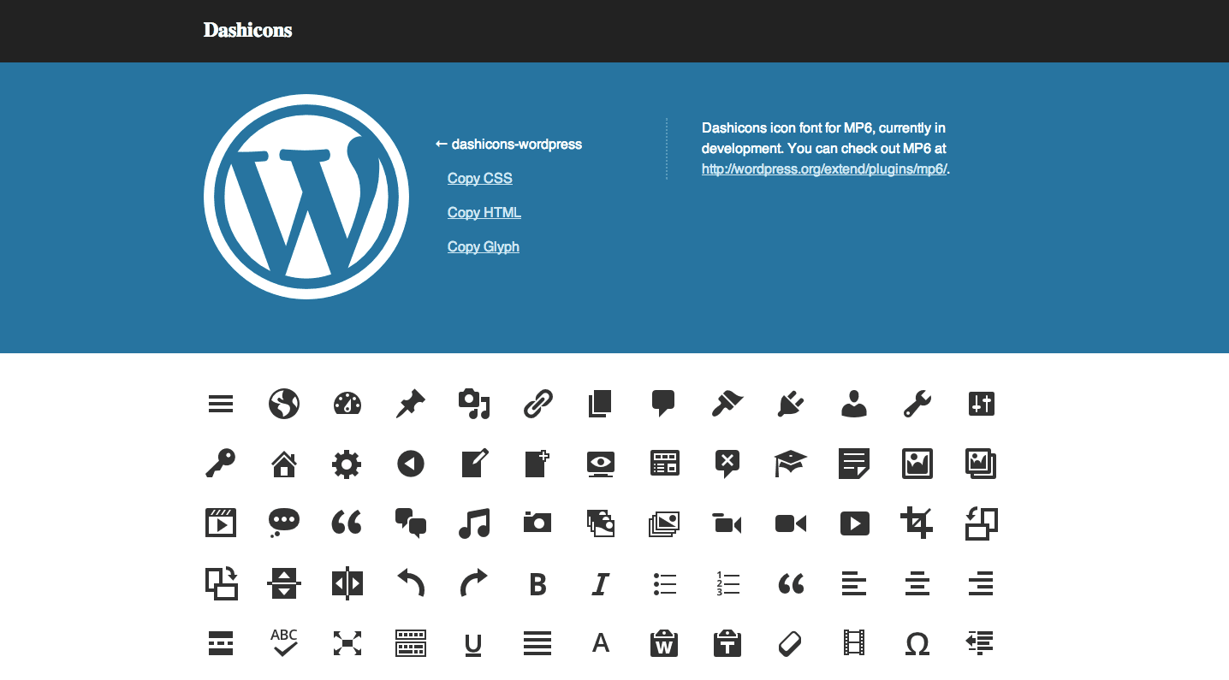Select the Bold formatting icon
This screenshot has width=1229, height=680.
point(537,583)
